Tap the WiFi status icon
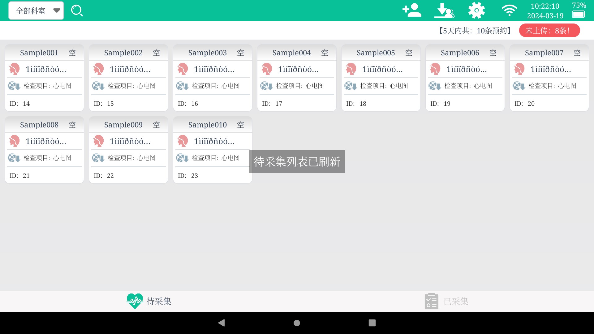594x334 pixels. coord(509,11)
